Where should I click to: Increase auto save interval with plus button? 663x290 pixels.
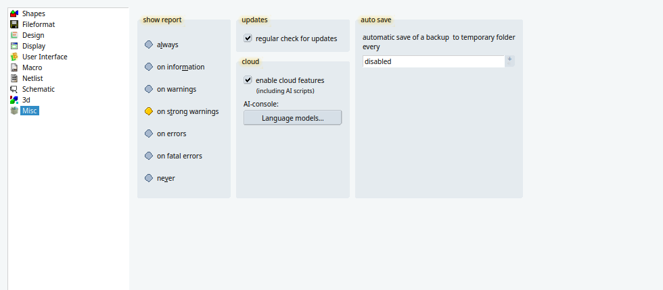click(x=509, y=59)
